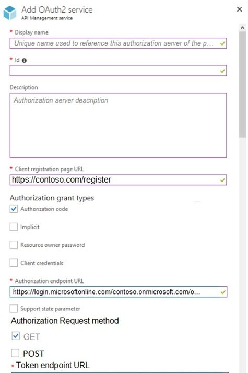
Task: Click into the Id text field
Action: 118,71
